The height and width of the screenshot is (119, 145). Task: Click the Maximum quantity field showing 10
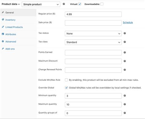(x=93, y=105)
